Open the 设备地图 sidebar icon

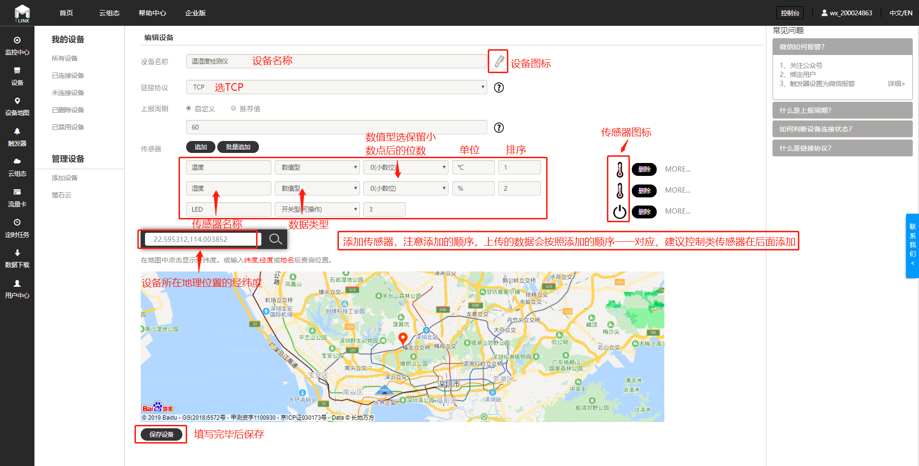(17, 101)
